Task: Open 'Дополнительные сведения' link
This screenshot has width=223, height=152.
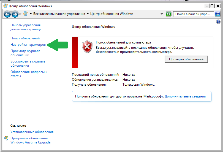Action: [185, 96]
